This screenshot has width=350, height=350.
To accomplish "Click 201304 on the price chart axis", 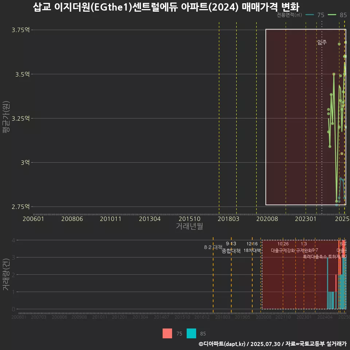I will tap(150, 219).
